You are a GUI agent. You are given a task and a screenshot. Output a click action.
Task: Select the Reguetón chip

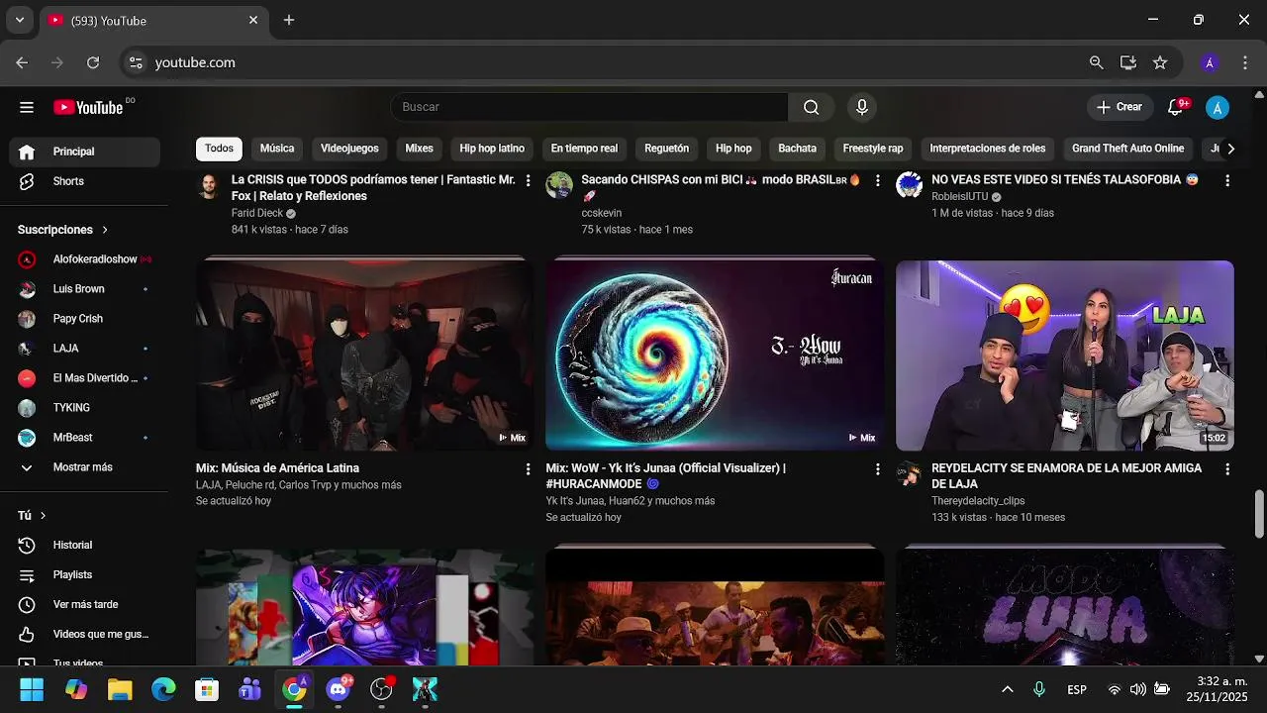(x=666, y=149)
